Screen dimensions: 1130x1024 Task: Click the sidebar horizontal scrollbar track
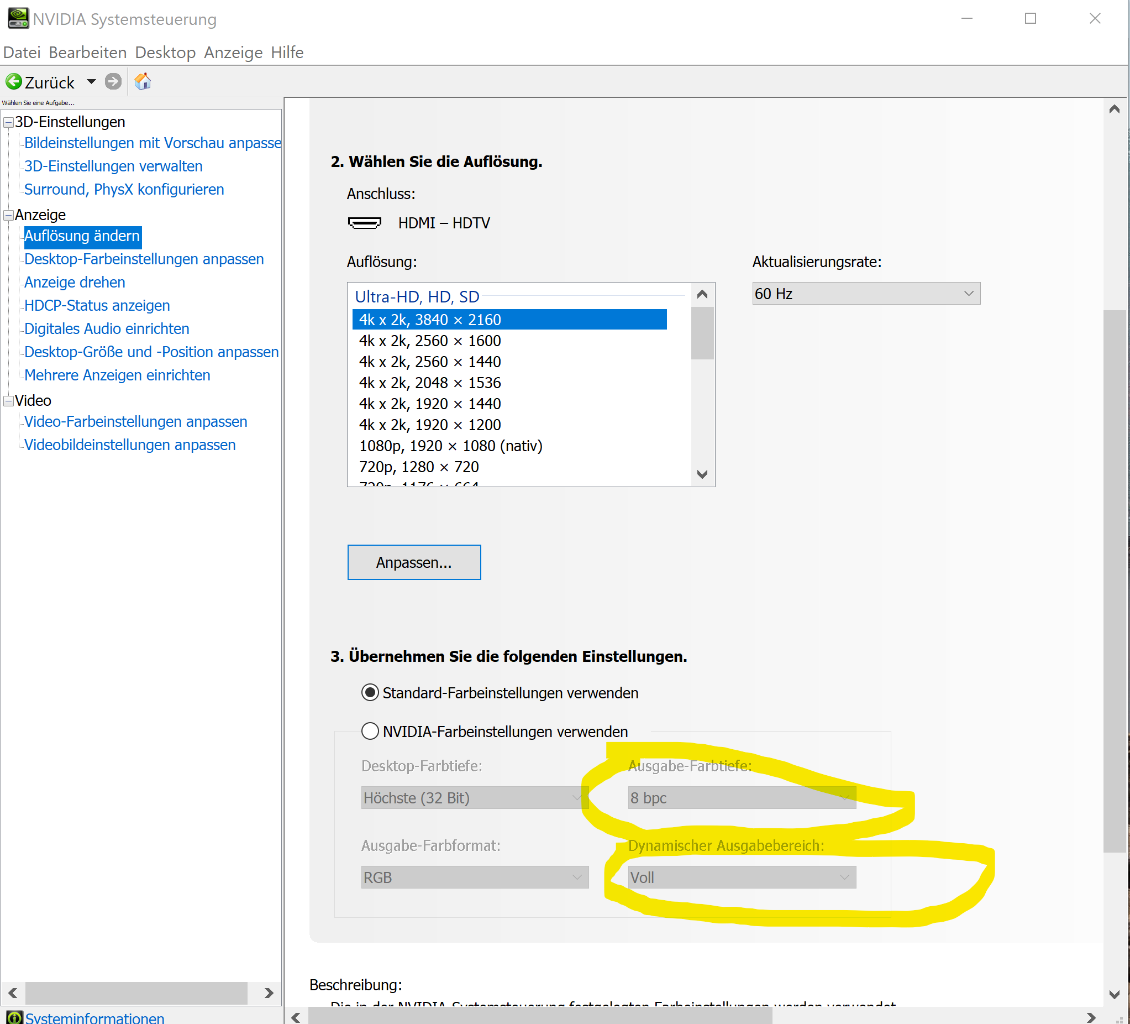coord(136,993)
